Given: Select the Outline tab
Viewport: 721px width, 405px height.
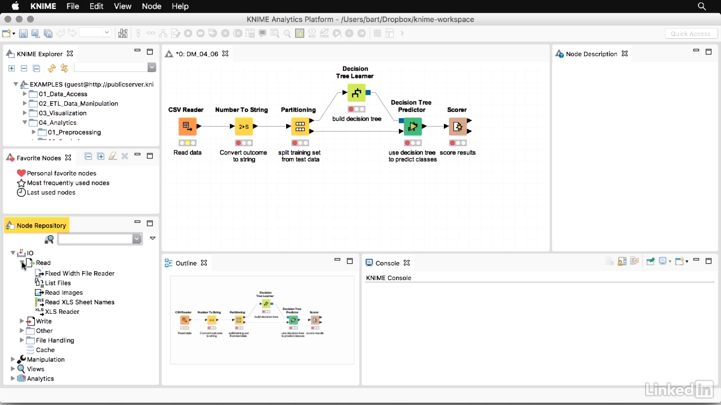Looking at the screenshot, I should (x=185, y=263).
